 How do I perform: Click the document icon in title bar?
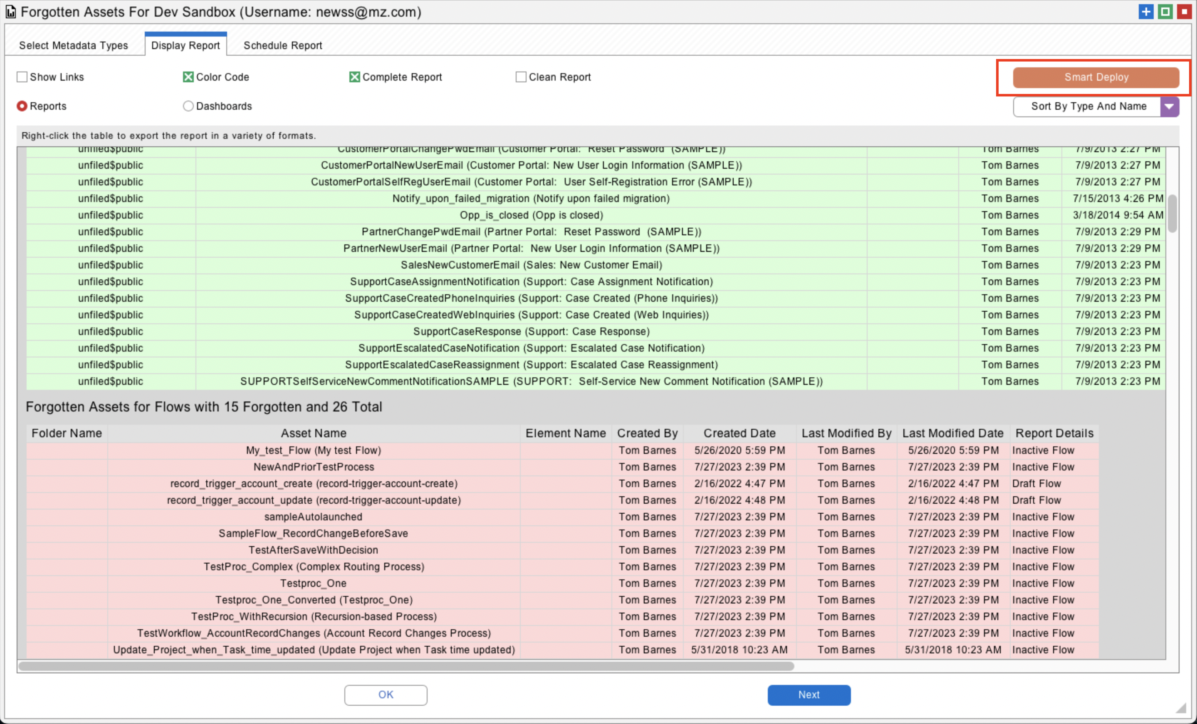pos(11,12)
